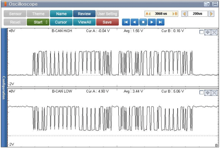This screenshot has height=148, width=220.
Task: Click the Oscilloscope title icon
Action: (5, 4)
